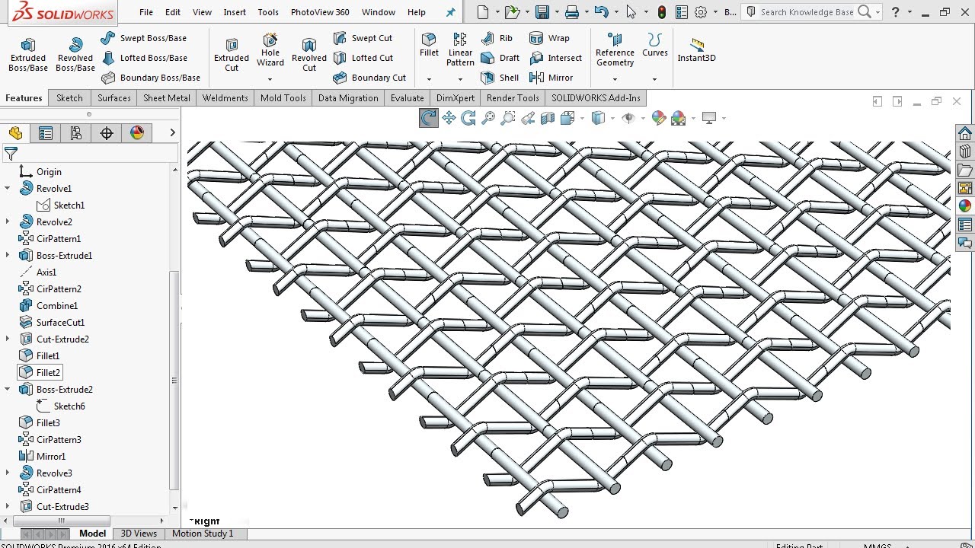The width and height of the screenshot is (975, 548).
Task: Expand the Revolve2 tree node
Action: (x=8, y=221)
